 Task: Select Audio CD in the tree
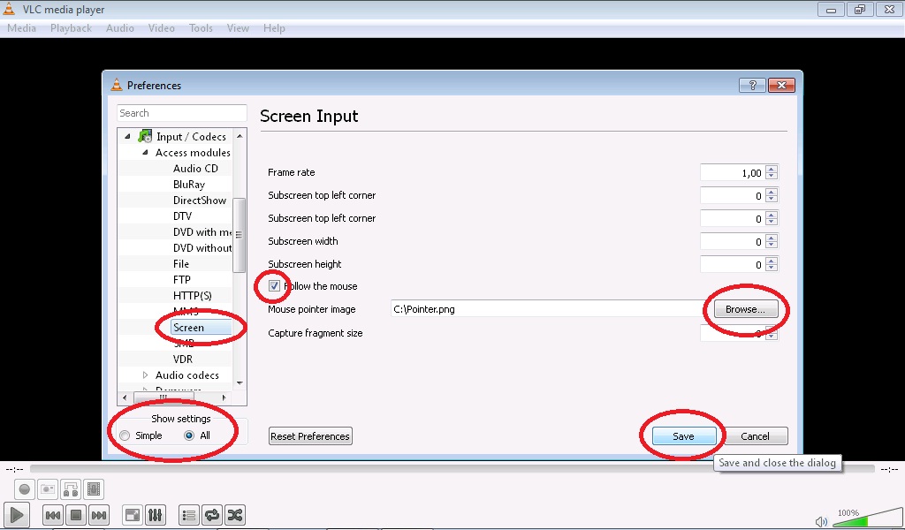(x=195, y=169)
